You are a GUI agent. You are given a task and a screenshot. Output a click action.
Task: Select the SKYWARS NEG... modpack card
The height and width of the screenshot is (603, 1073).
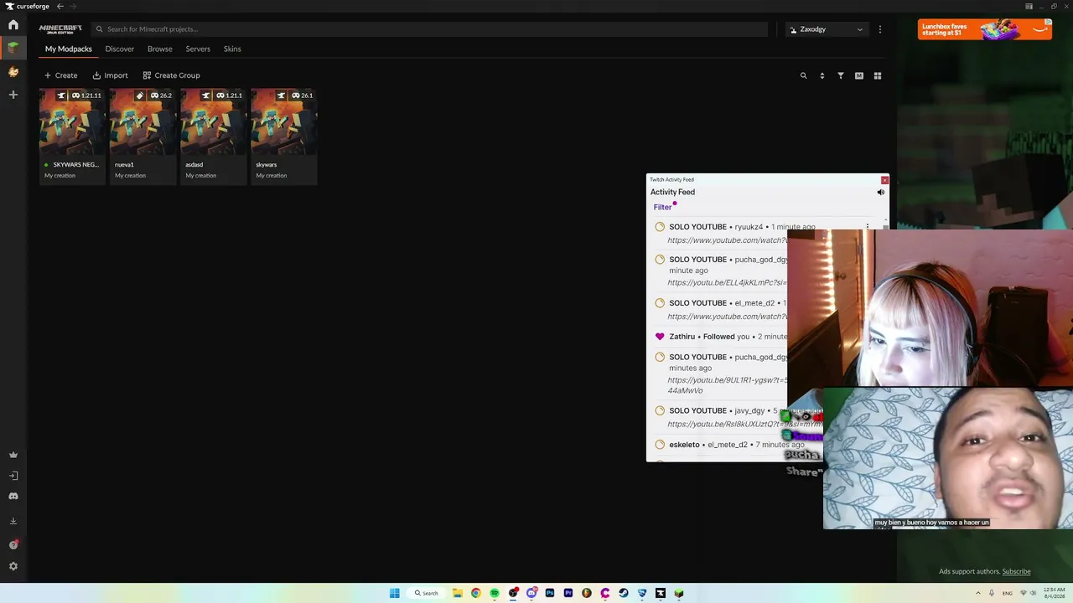[71, 136]
